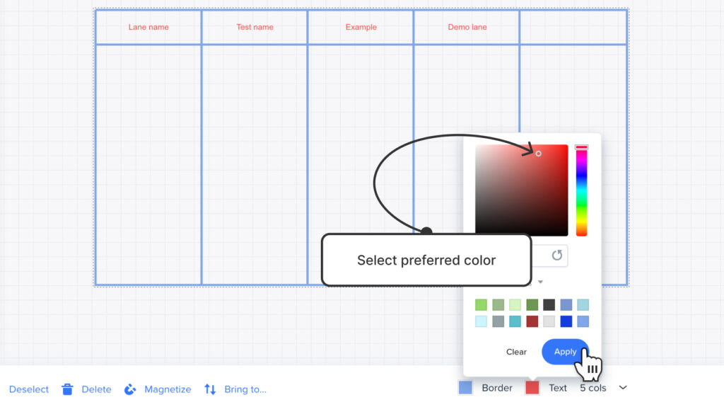Pick the medium gray swatch

[x=498, y=321]
